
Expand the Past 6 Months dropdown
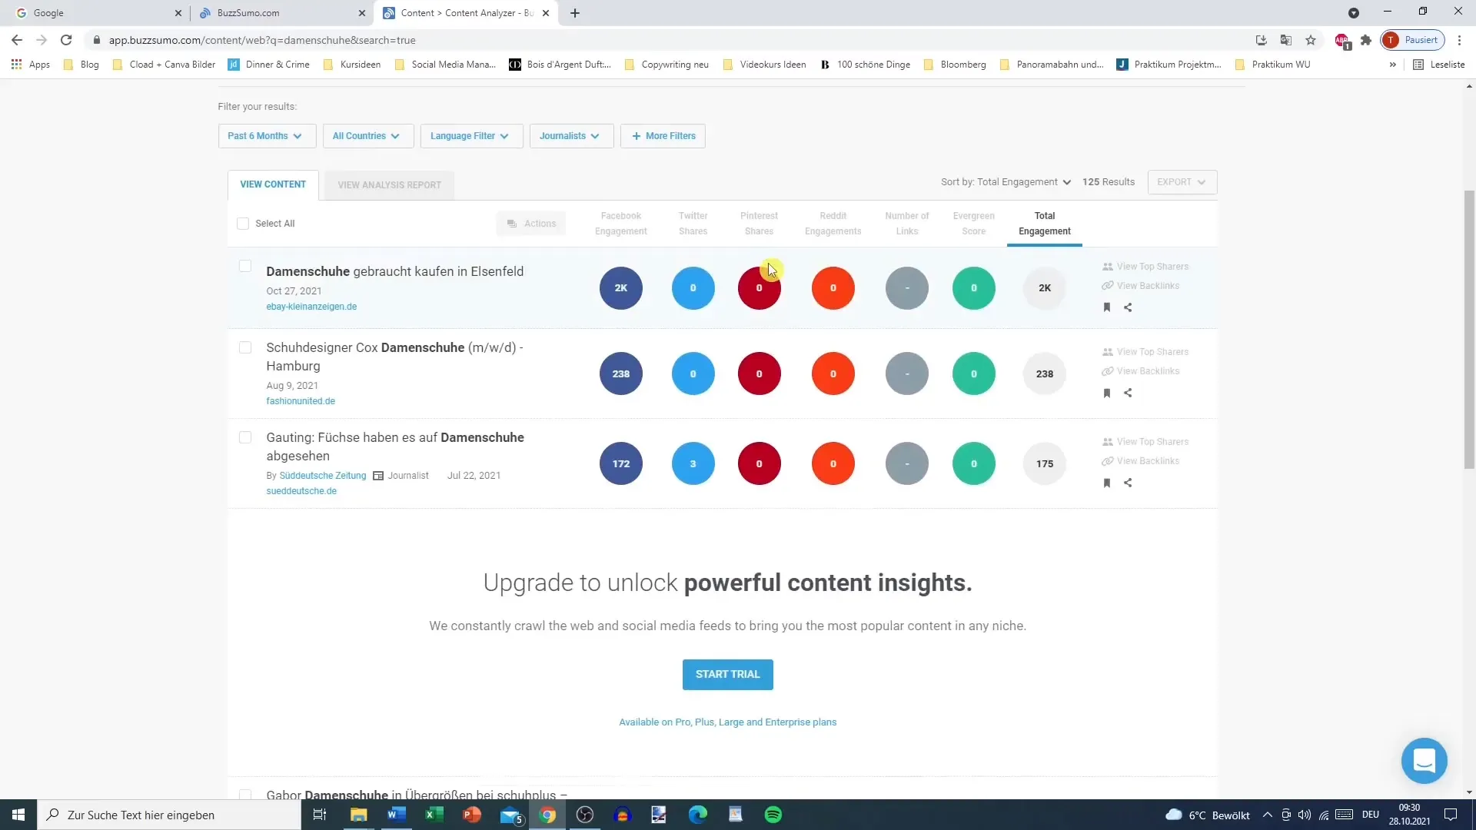click(x=263, y=134)
